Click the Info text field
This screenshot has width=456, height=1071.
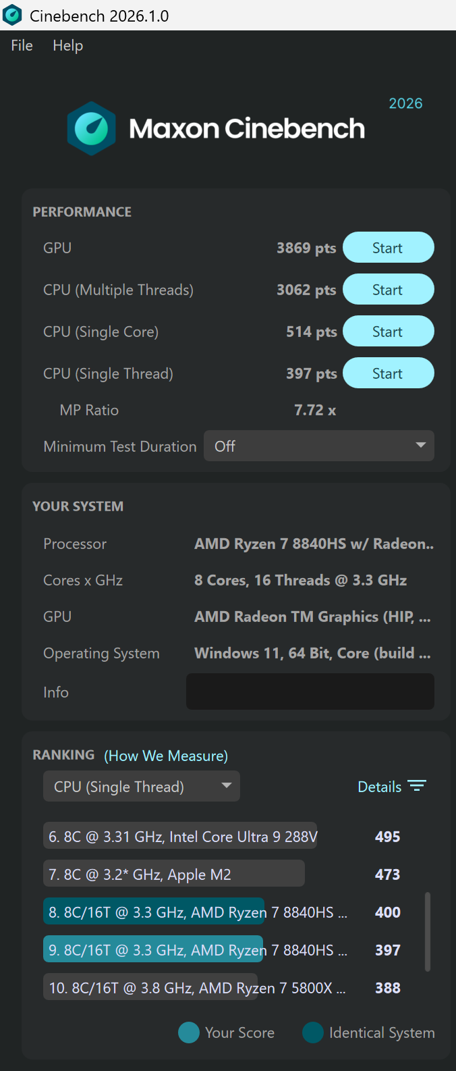pos(310,691)
